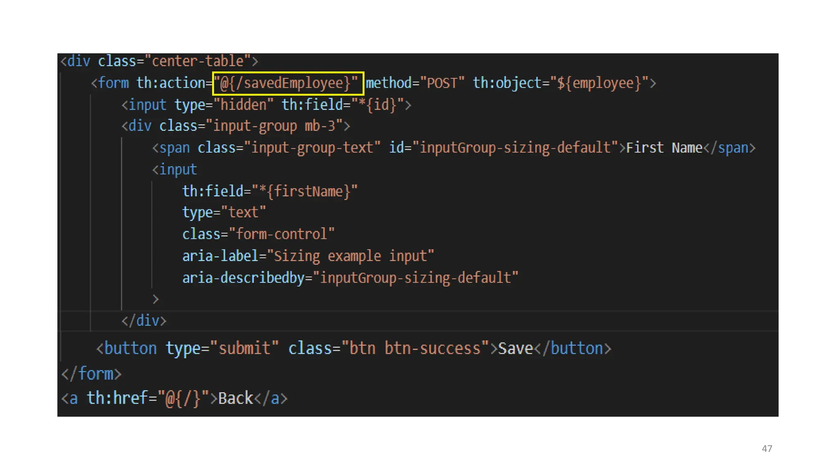Click the "Sizing example input" aria-label value
This screenshot has width=836, height=470.
click(350, 256)
